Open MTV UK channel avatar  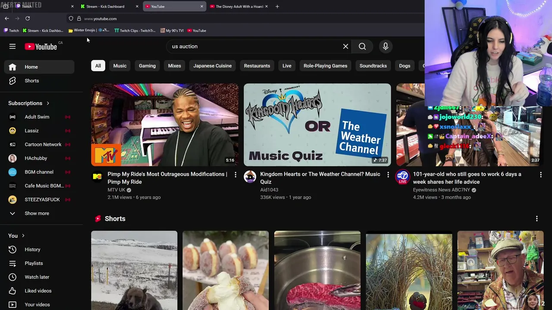(97, 177)
